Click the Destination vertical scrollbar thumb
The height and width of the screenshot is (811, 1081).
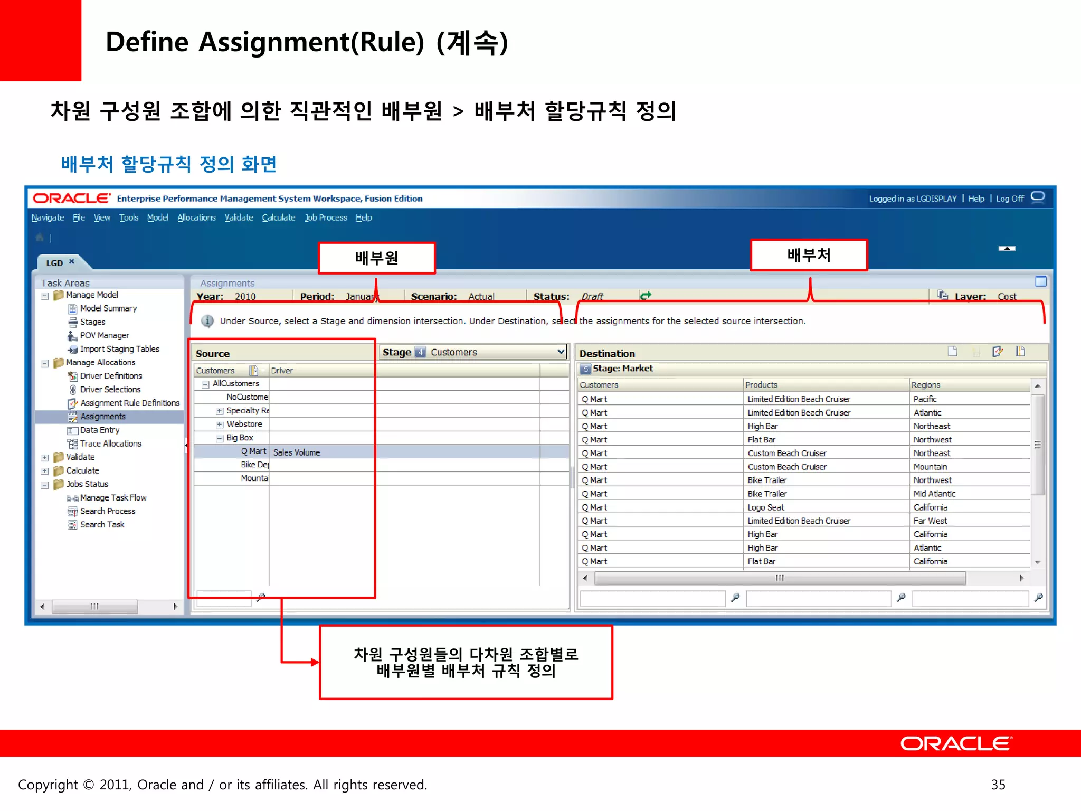(1038, 445)
